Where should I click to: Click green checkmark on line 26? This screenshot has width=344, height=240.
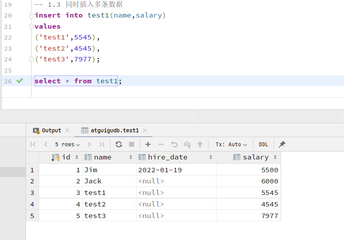pos(20,81)
